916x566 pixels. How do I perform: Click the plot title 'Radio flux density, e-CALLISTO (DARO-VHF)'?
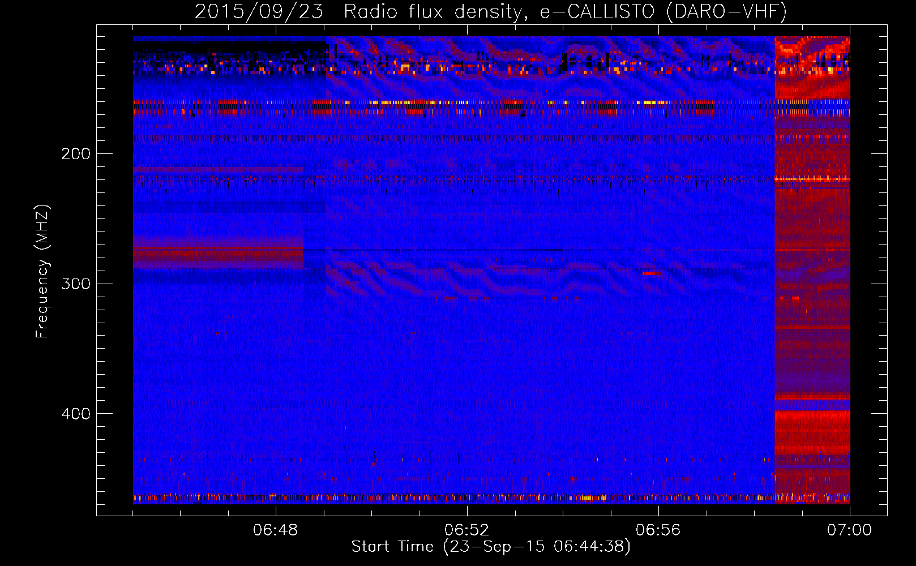565,11
